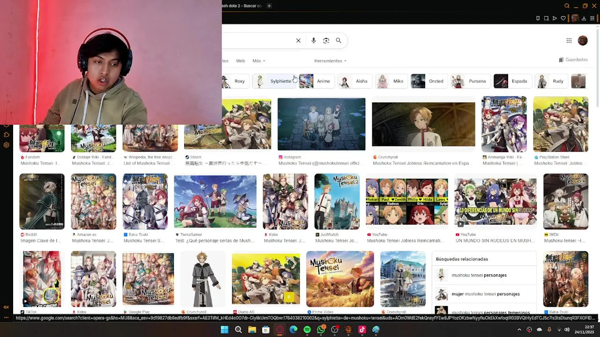Viewport: 600px width, 337px height.
Task: Clear the Google search box text
Action: [x=298, y=41]
